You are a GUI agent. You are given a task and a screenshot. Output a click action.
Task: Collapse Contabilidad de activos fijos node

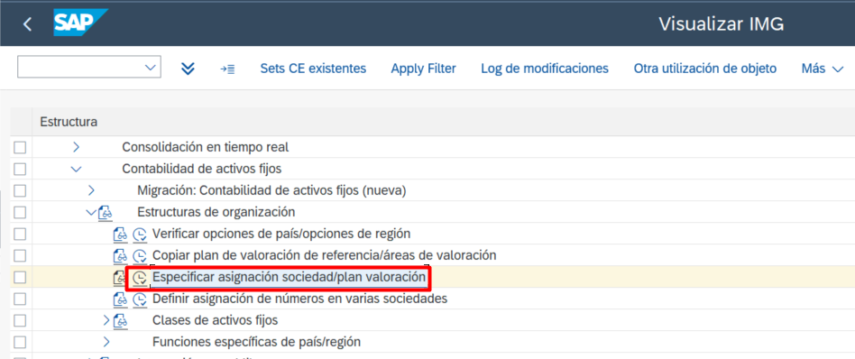click(x=77, y=170)
